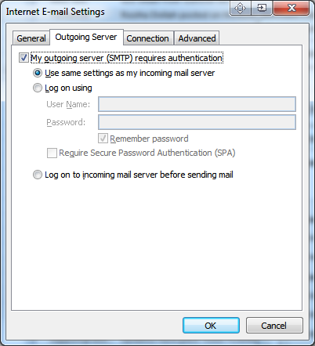This screenshot has width=315, height=346.
Task: Click the Password label text
Action: [x=66, y=122]
